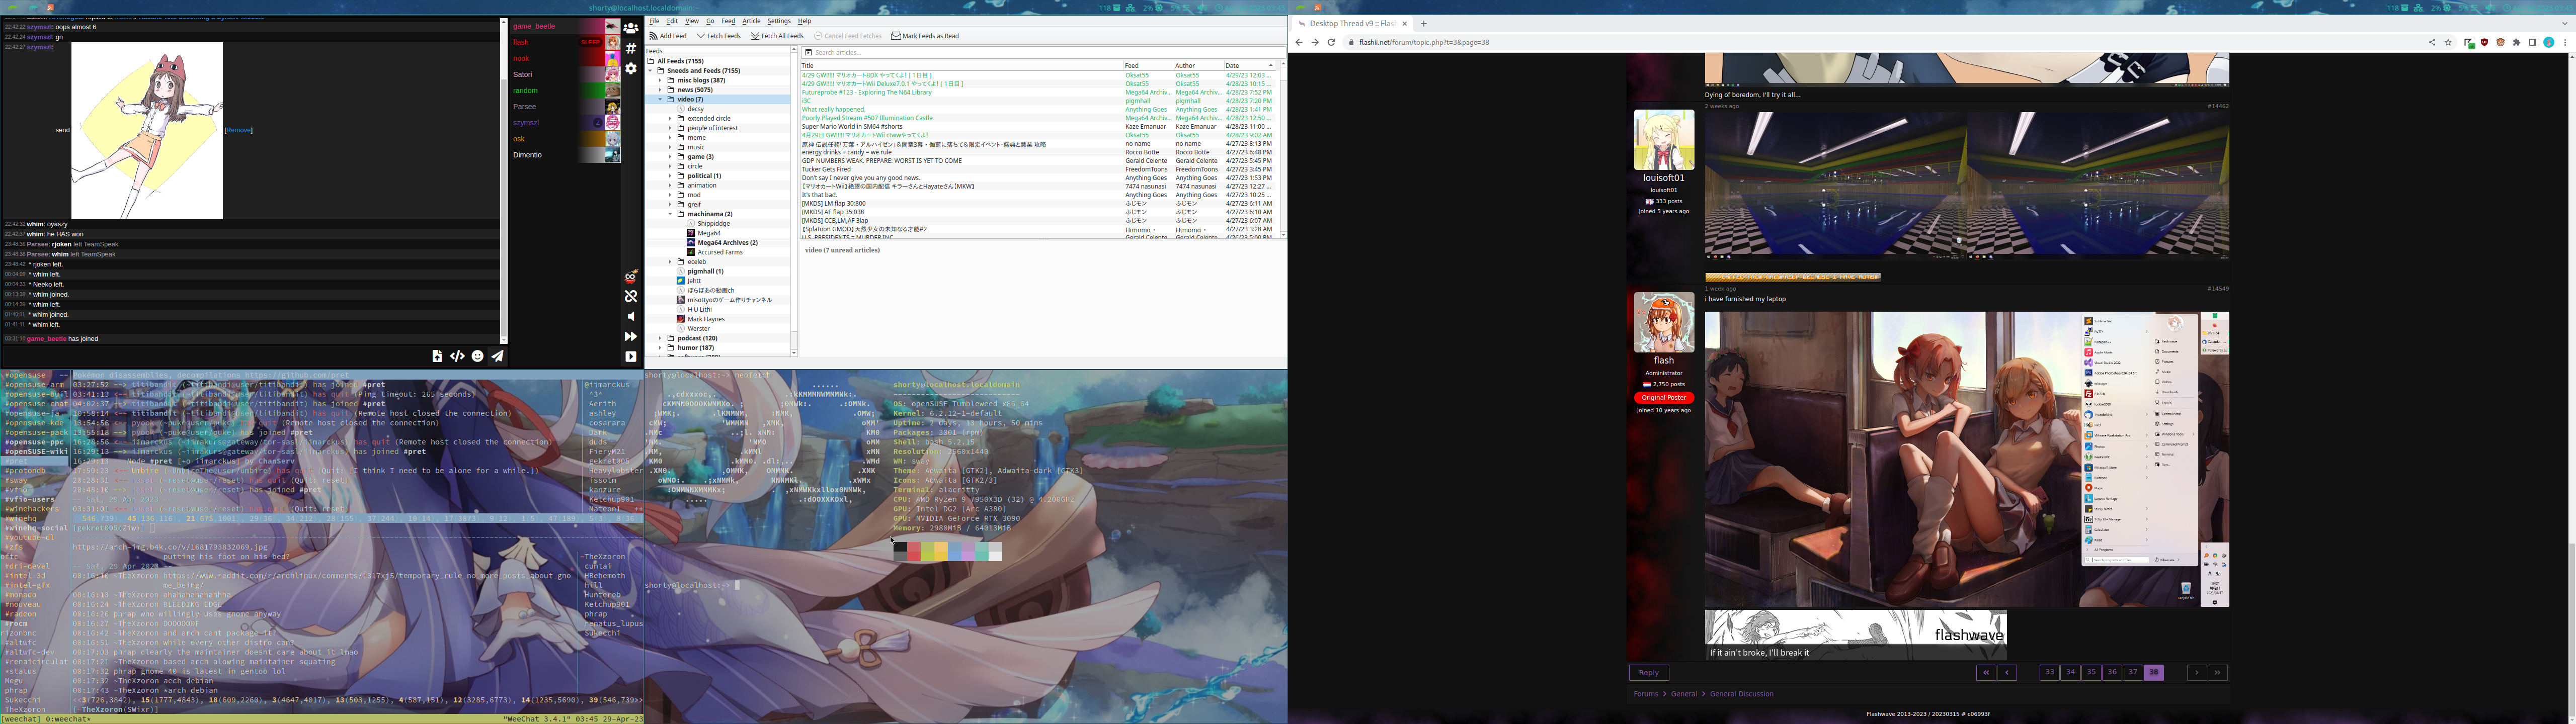
Task: Reload the browser page
Action: pos(1331,42)
